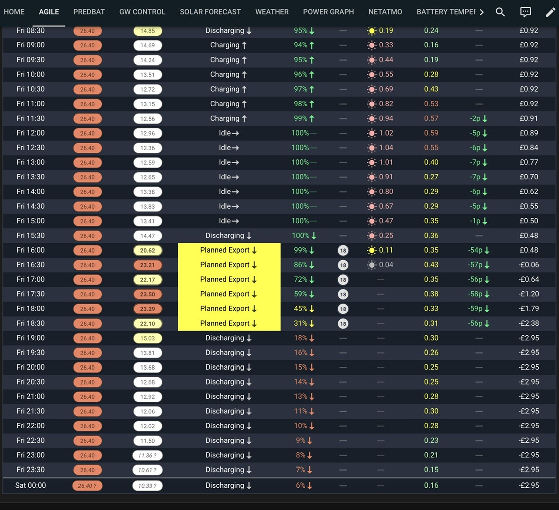Click the sun icon in Fri 16:00 row
The height and width of the screenshot is (510, 559).
tap(371, 250)
